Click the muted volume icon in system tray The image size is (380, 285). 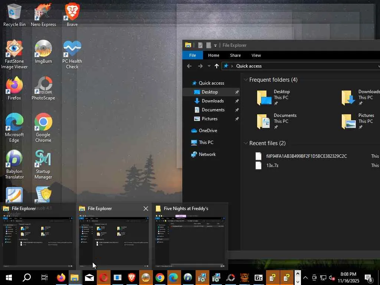point(332,278)
